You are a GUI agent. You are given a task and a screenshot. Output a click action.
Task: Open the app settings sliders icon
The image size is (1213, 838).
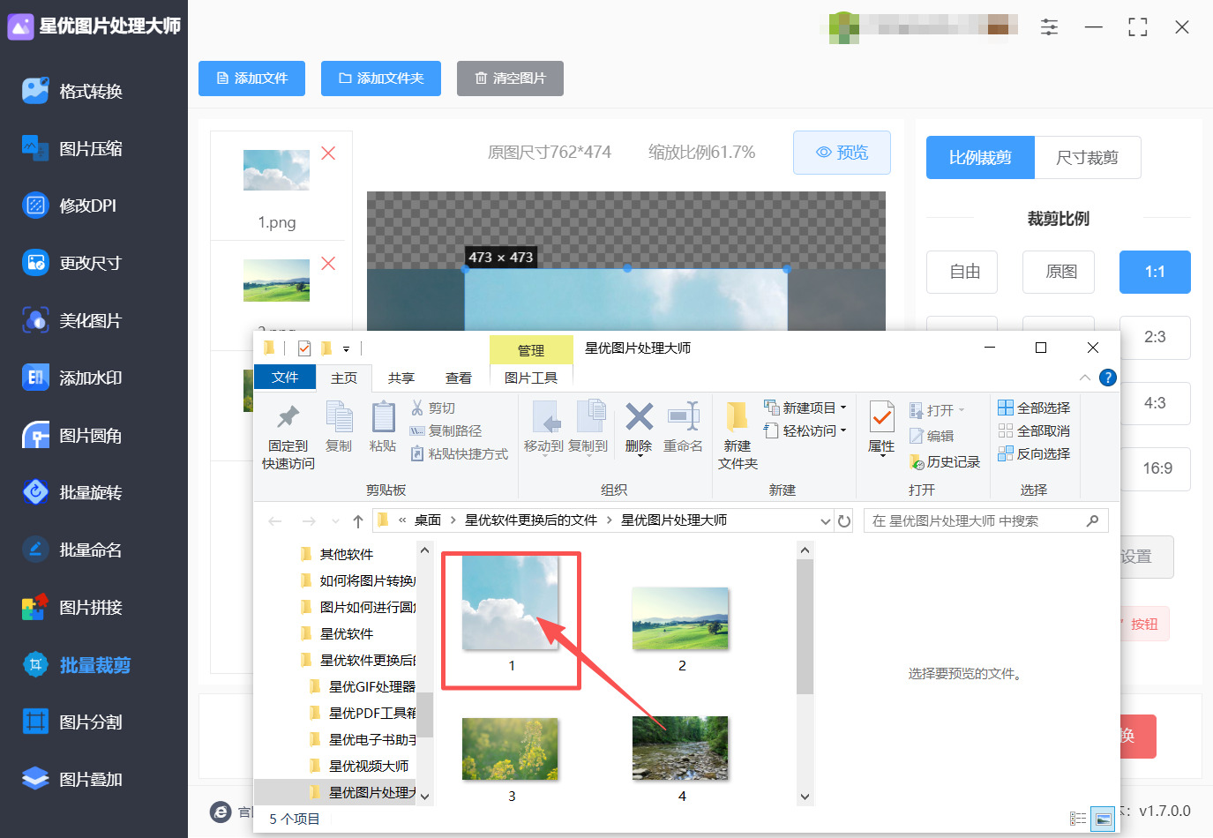1049,26
